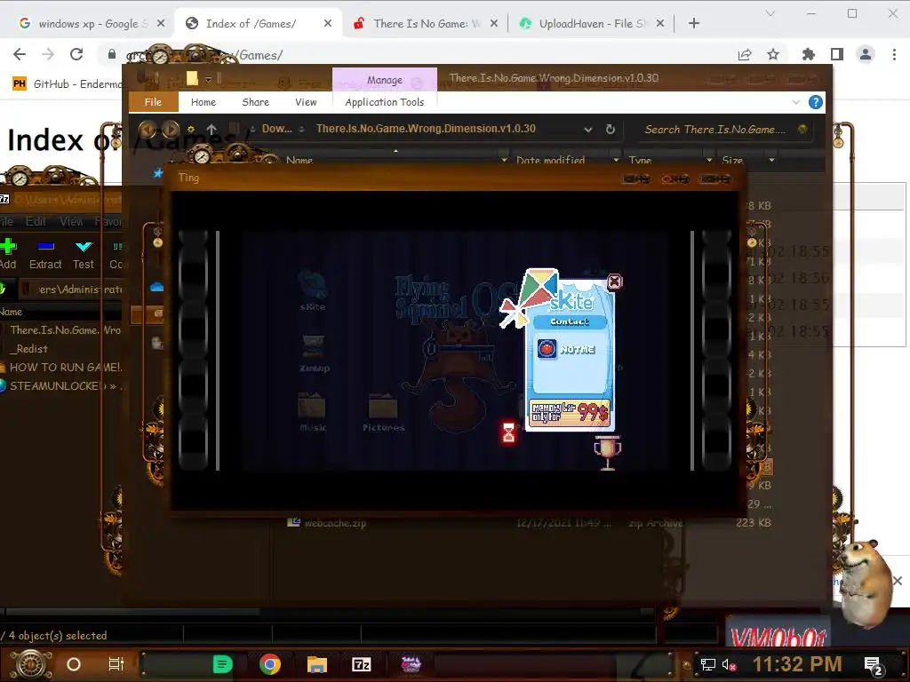The height and width of the screenshot is (682, 910).
Task: Select STEAMUNLOCKED entry in 7-Zip list
Action: click(61, 385)
